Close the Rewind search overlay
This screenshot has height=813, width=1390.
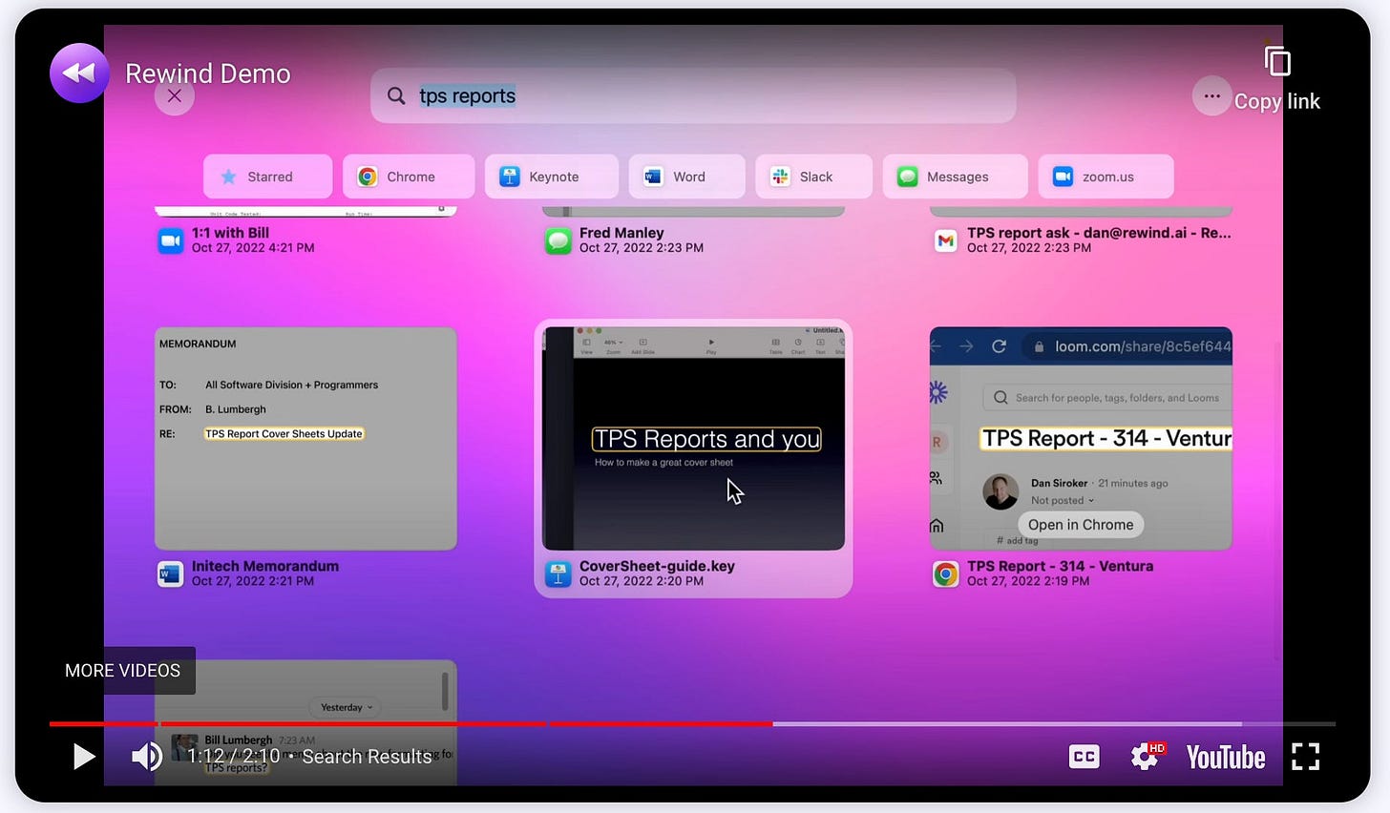coord(174,95)
